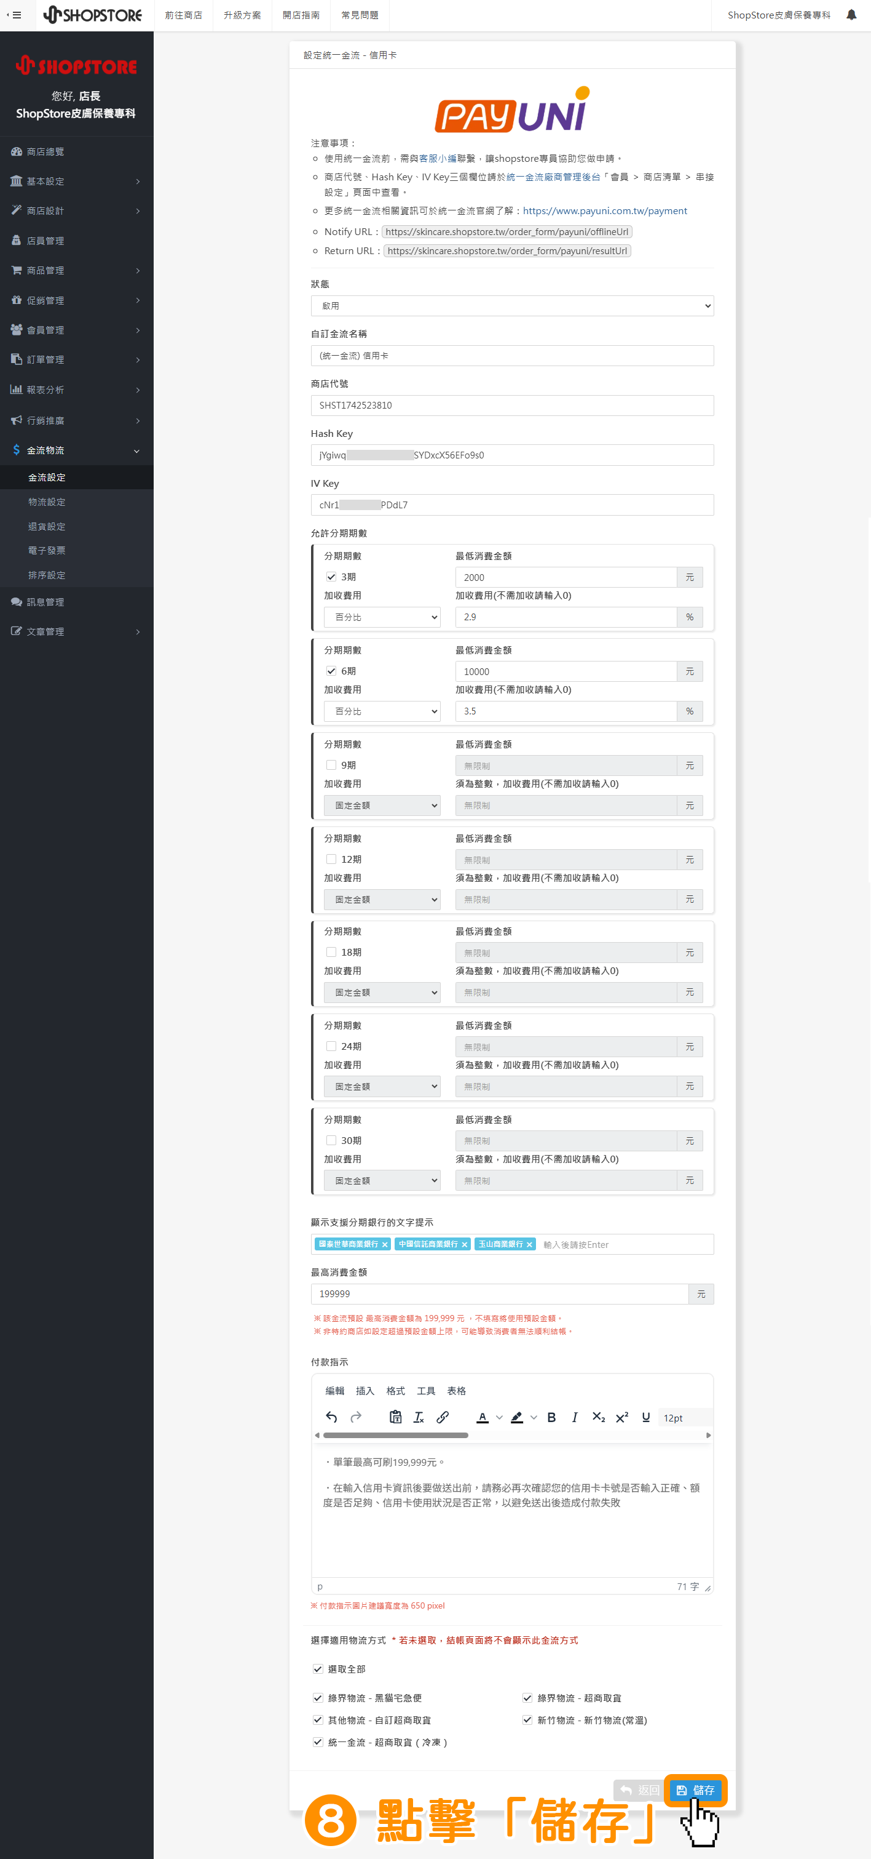Viewport: 871px width, 1859px height.
Task: Uncheck the 3期 installment checkbox
Action: click(x=332, y=577)
